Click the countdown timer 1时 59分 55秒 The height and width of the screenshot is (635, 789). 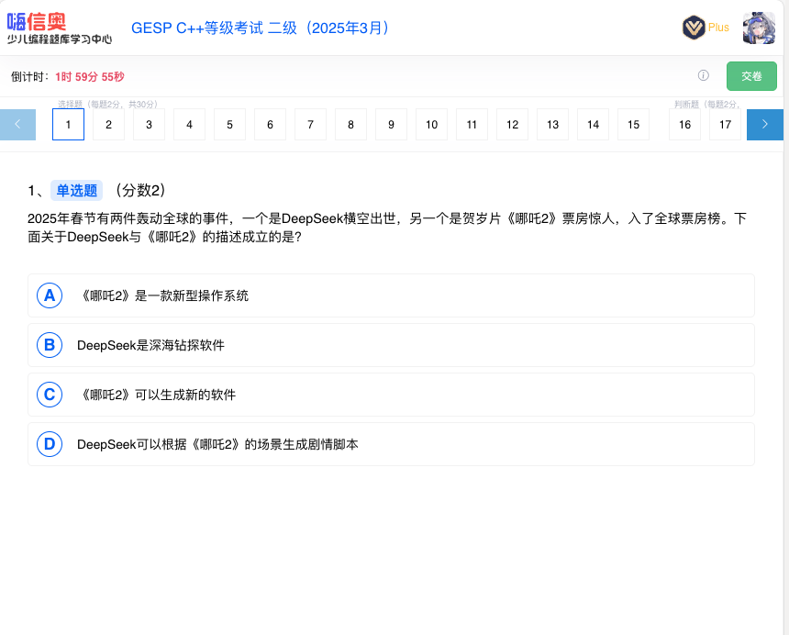90,76
